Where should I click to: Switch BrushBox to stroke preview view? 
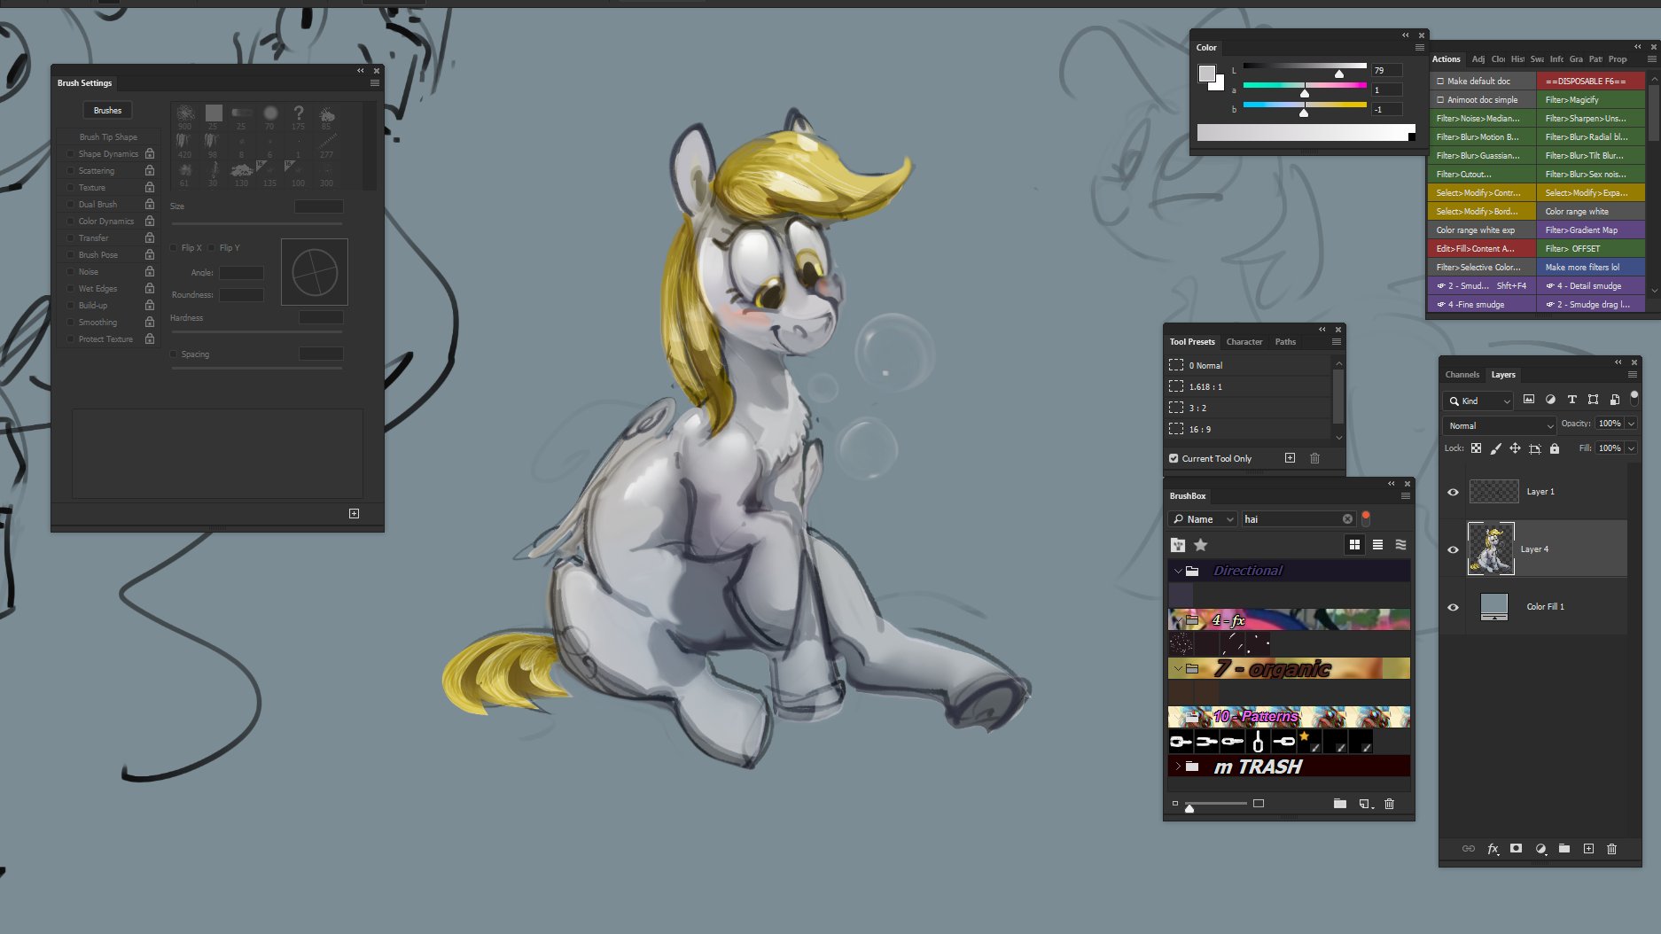coord(1400,545)
